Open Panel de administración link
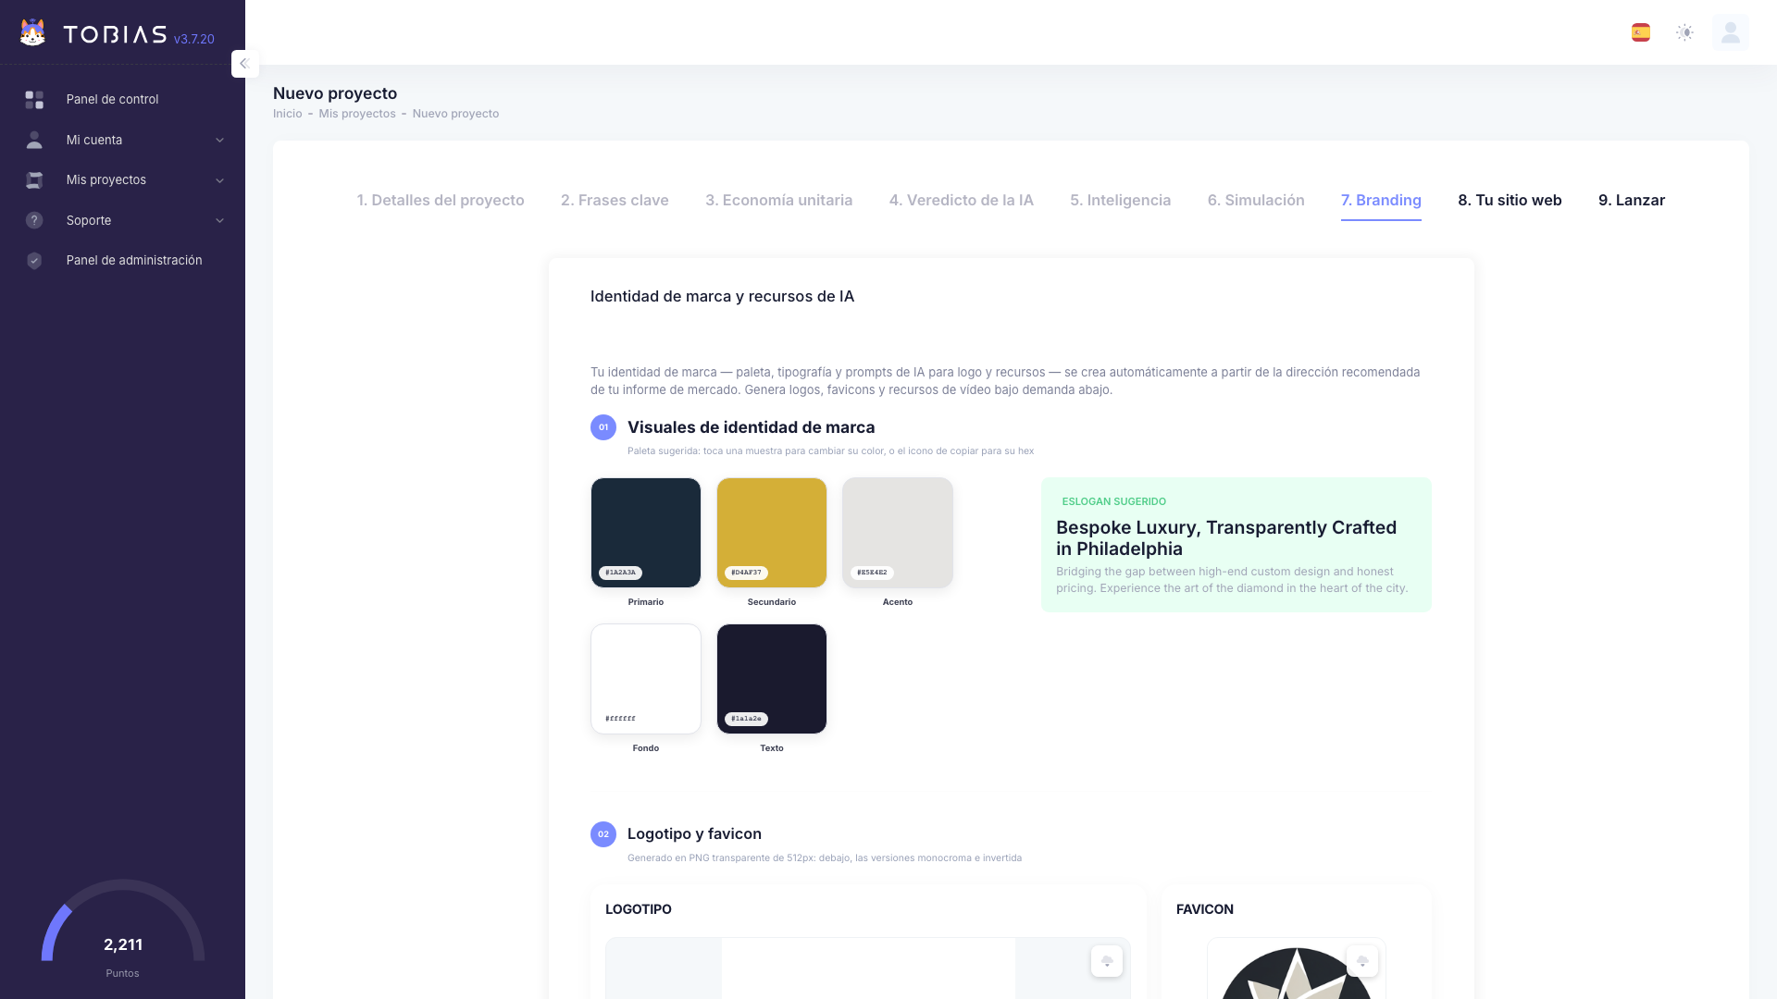1777x999 pixels. coord(134,261)
